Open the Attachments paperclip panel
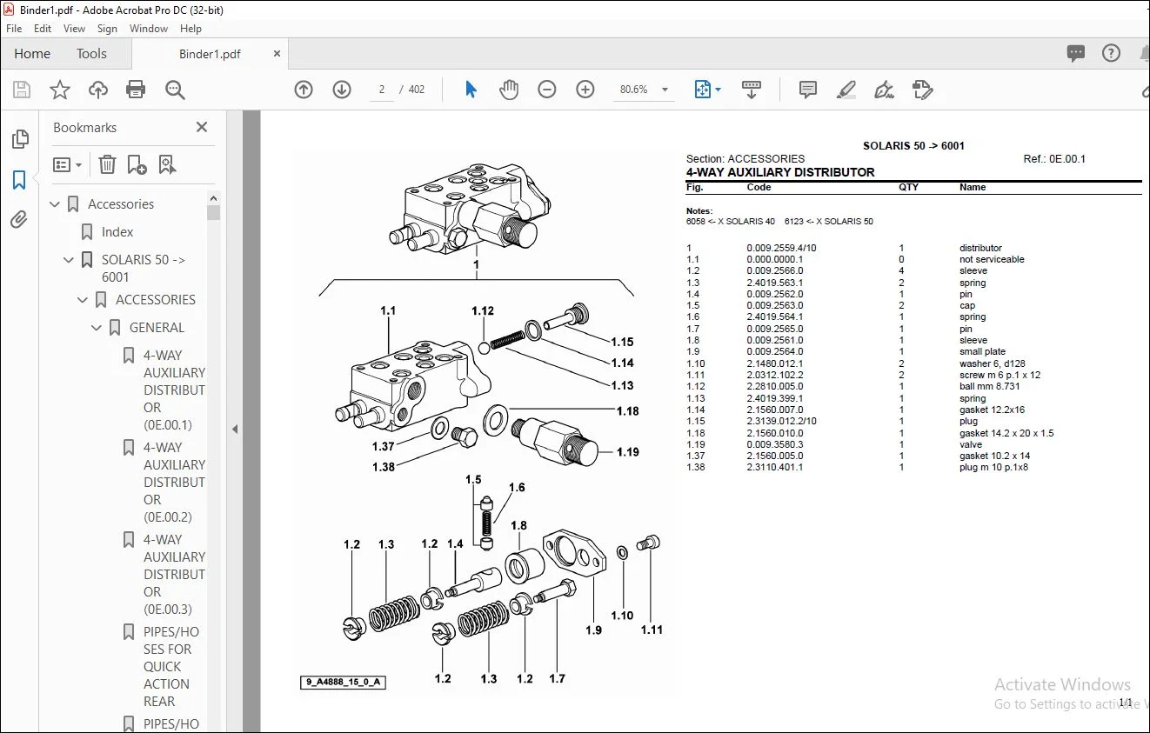Screen dimensions: 1150x733 [x=19, y=219]
